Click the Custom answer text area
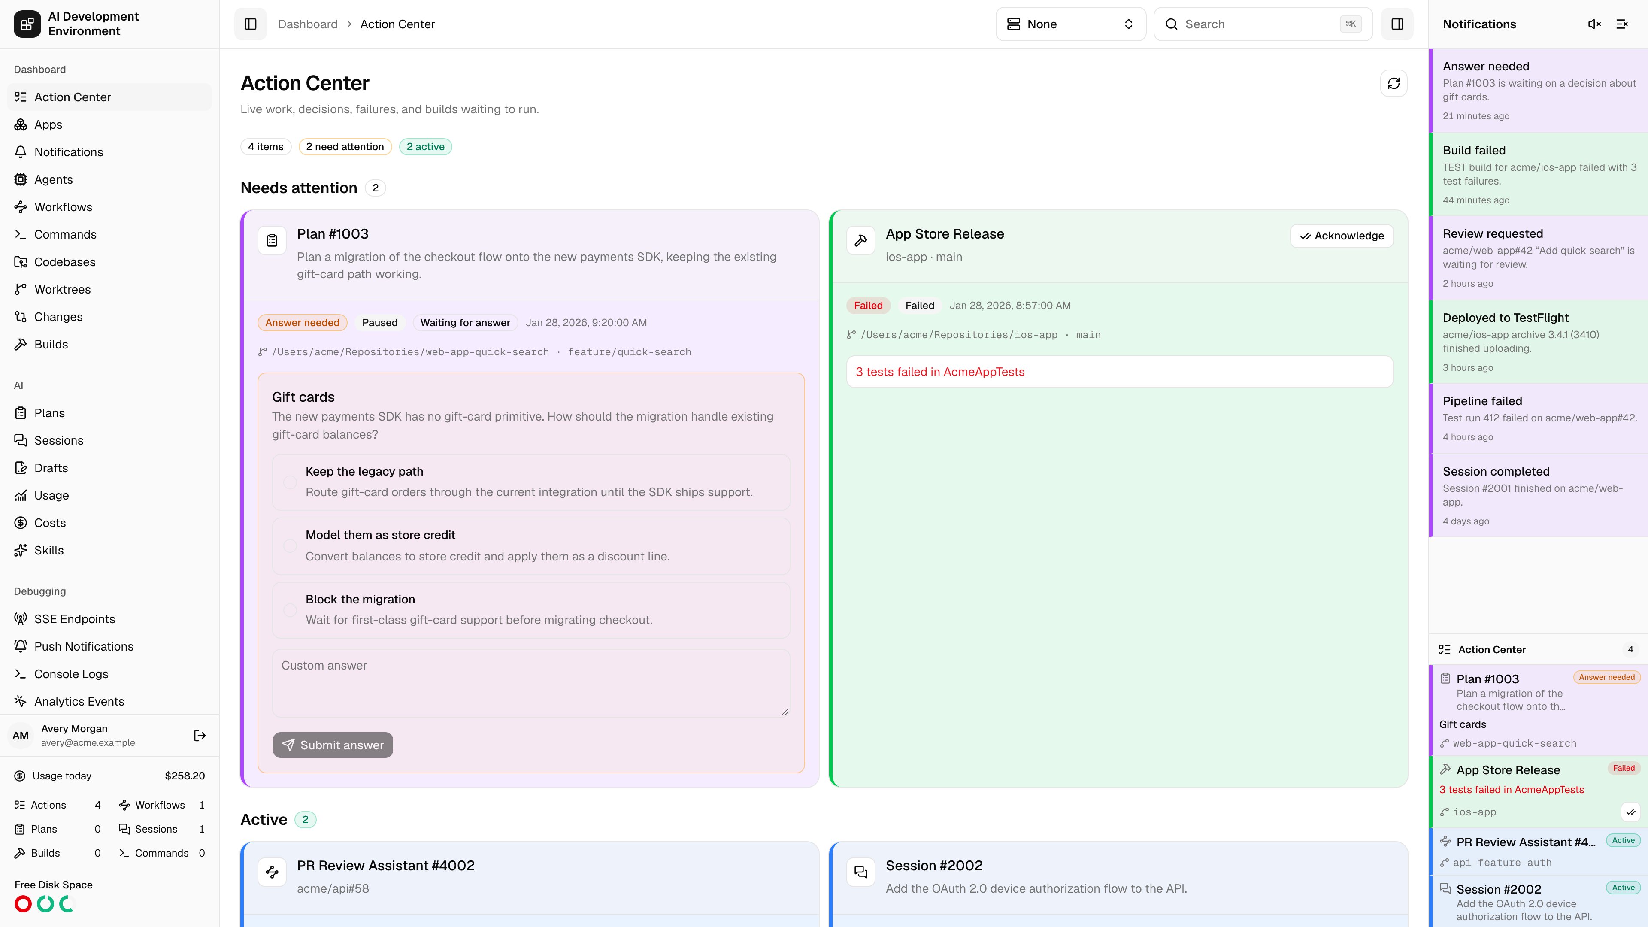This screenshot has height=927, width=1648. click(531, 683)
